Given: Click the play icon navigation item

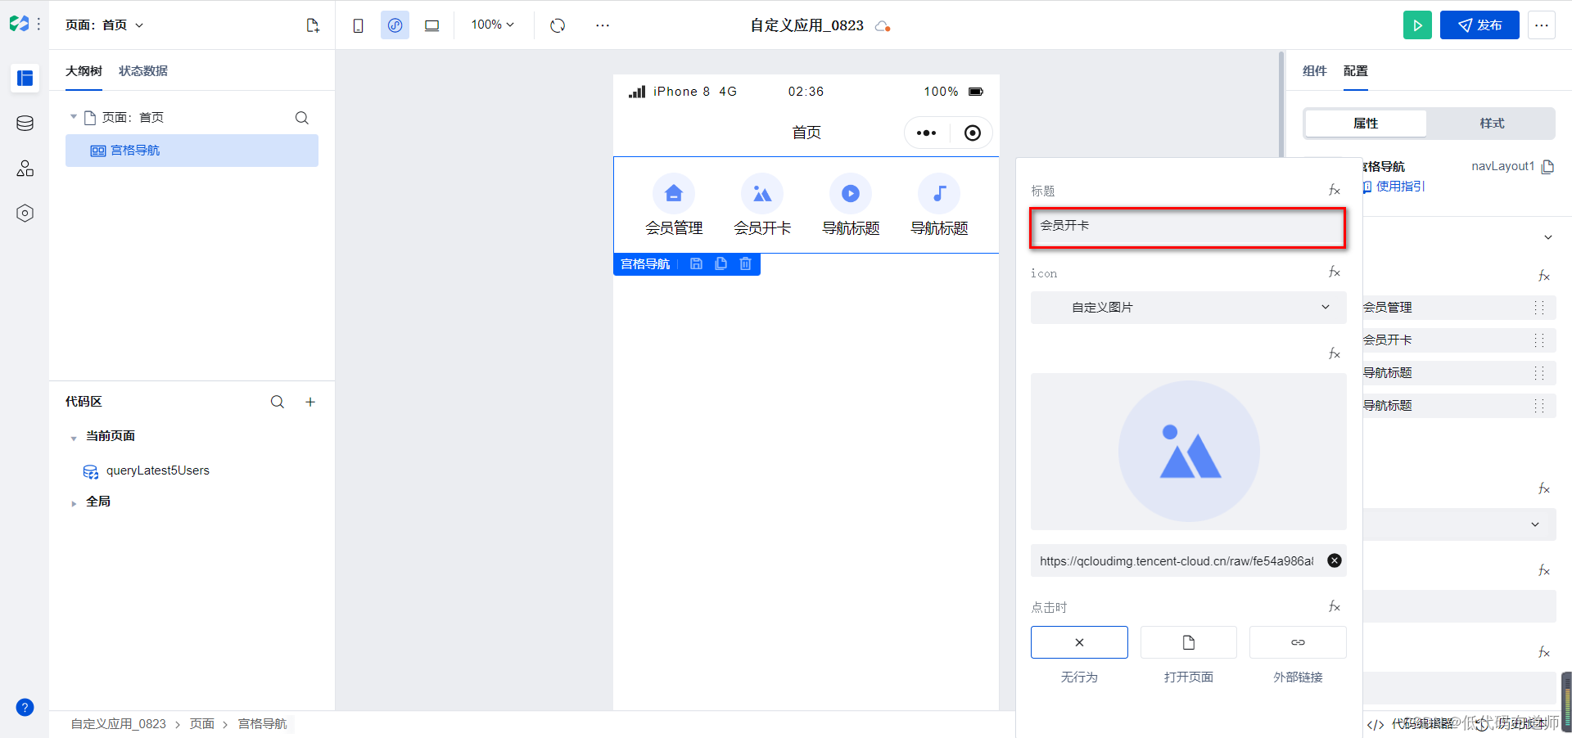Looking at the screenshot, I should (851, 194).
